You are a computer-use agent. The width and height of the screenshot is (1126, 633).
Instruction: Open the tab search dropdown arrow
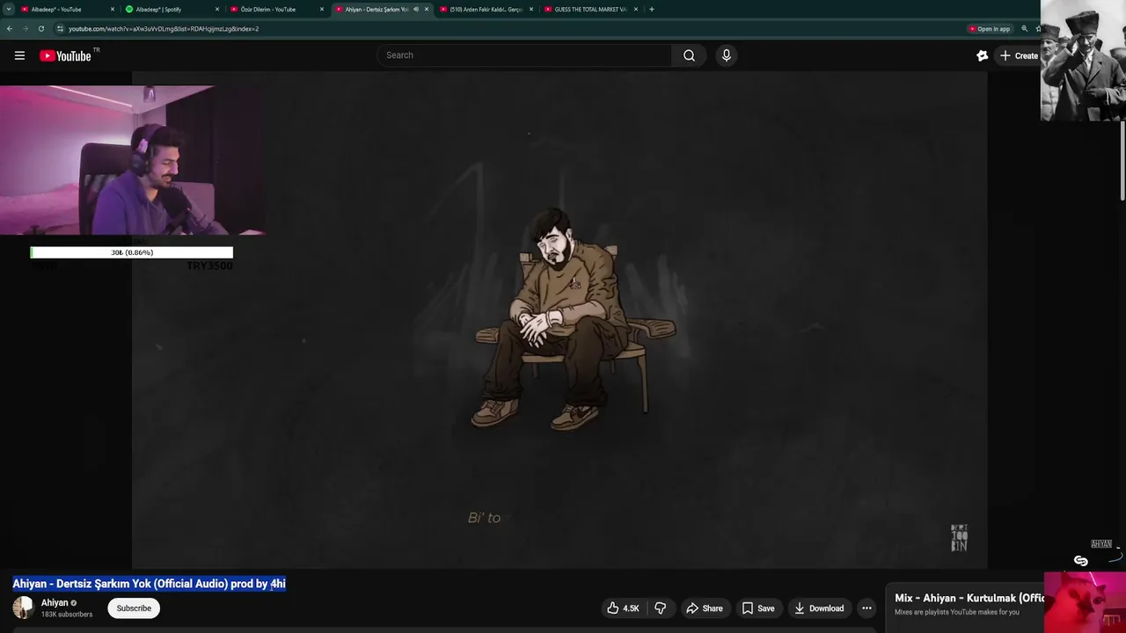click(8, 9)
